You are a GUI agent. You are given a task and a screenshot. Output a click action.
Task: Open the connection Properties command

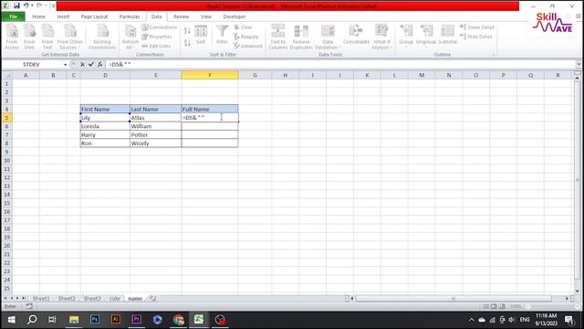(157, 37)
